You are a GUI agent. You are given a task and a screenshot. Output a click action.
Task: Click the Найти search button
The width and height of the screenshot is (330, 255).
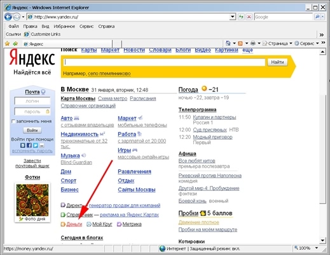coord(277,62)
